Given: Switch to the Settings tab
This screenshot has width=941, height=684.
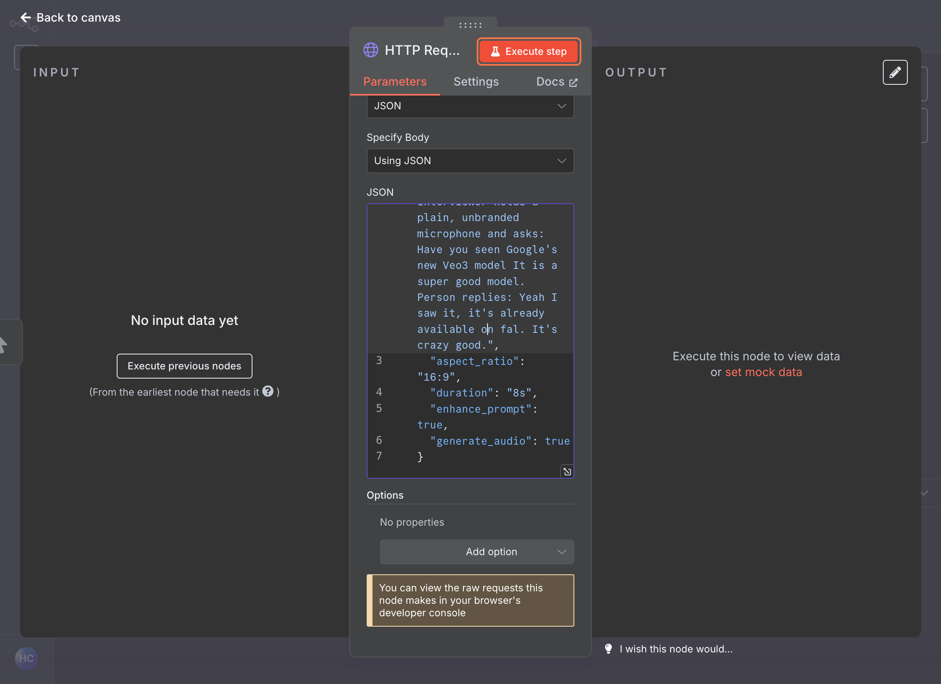Looking at the screenshot, I should pos(476,82).
